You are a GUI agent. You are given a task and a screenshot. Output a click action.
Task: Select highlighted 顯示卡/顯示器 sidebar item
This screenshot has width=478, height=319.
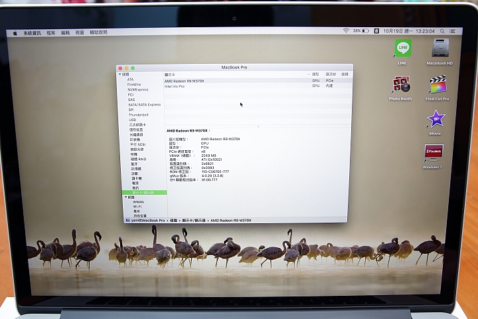145,193
